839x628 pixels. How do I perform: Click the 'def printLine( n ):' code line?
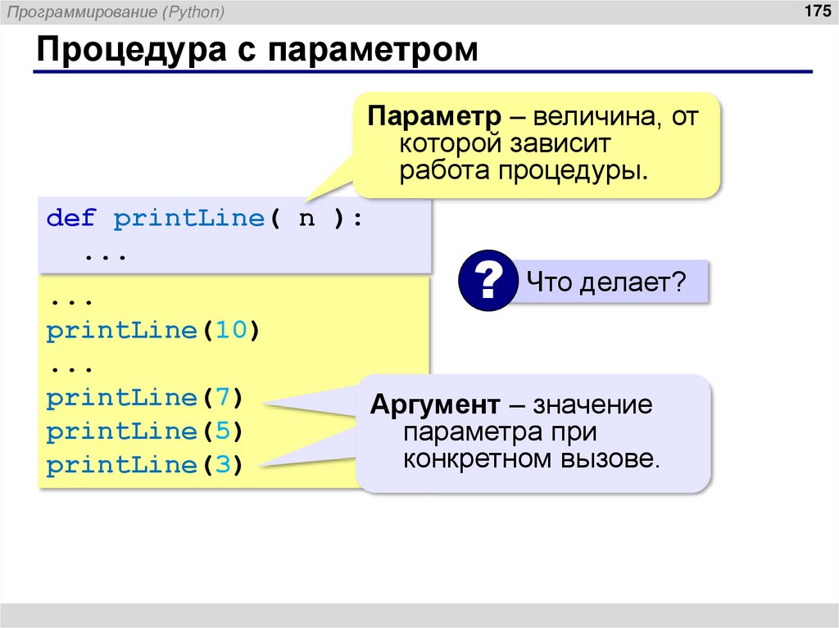pyautogui.click(x=205, y=219)
